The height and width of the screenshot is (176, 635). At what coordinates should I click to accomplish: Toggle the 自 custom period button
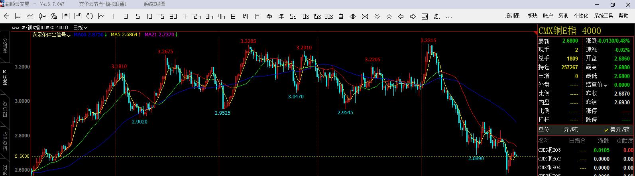coord(341,16)
